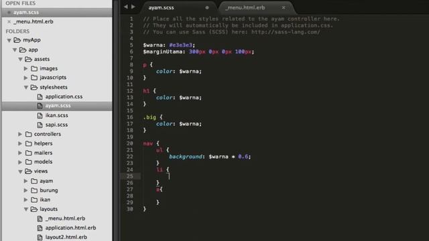Click the images folder icon
Image resolution: width=429 pixels, height=241 pixels.
(x=34, y=68)
